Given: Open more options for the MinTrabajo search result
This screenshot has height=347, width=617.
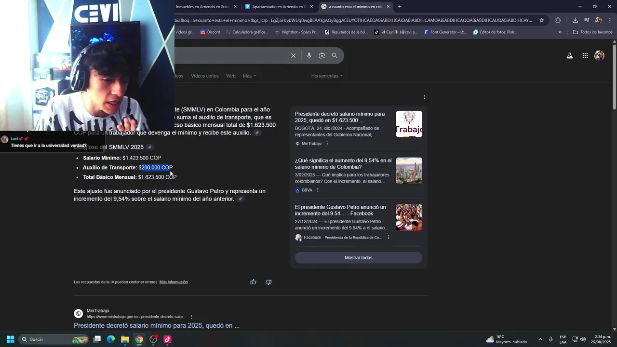Looking at the screenshot, I should (x=191, y=317).
